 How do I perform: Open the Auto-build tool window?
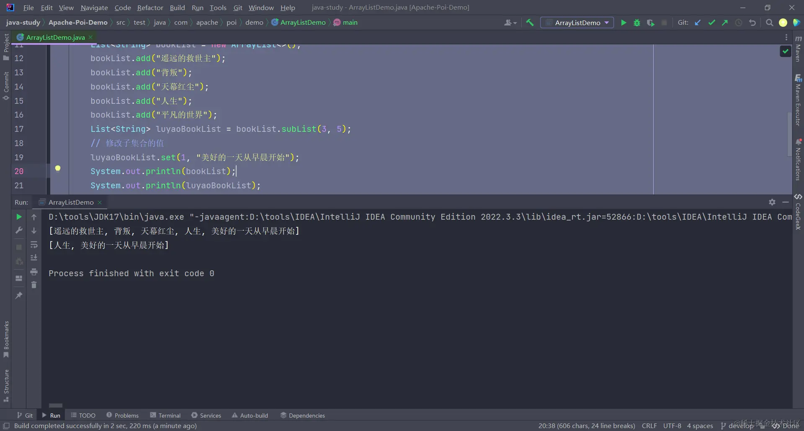pyautogui.click(x=250, y=415)
